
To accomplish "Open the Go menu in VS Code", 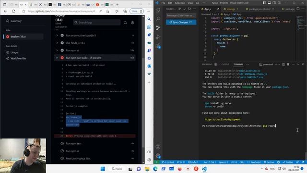I will 197,3.
